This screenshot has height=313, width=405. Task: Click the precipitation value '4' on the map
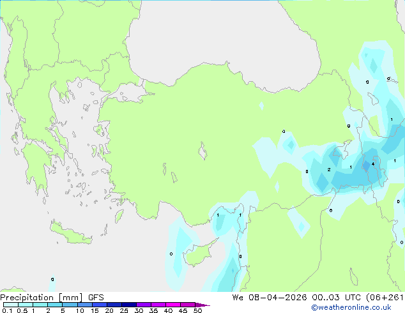(373, 164)
